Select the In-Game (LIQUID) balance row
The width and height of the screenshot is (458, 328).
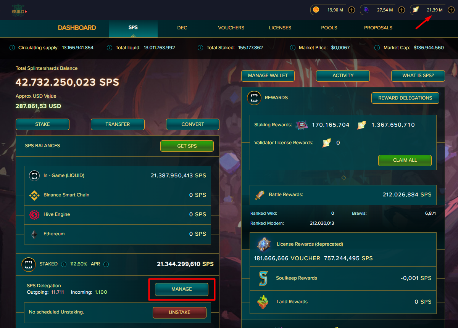point(118,175)
